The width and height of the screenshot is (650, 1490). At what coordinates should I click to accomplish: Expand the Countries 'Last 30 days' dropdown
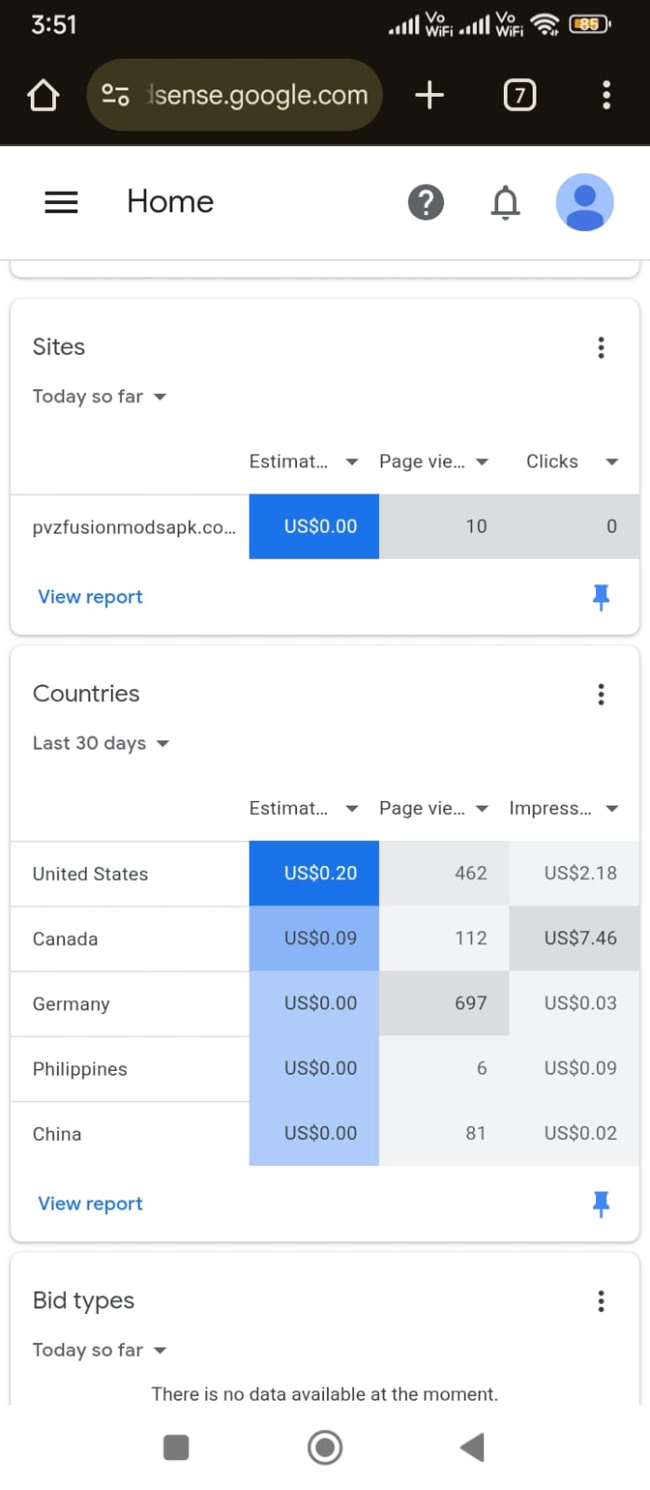click(101, 743)
